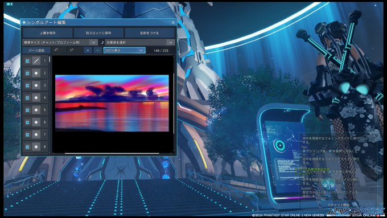The image size is (387, 218).
Task: Click the music note sound icon
Action: [102, 43]
